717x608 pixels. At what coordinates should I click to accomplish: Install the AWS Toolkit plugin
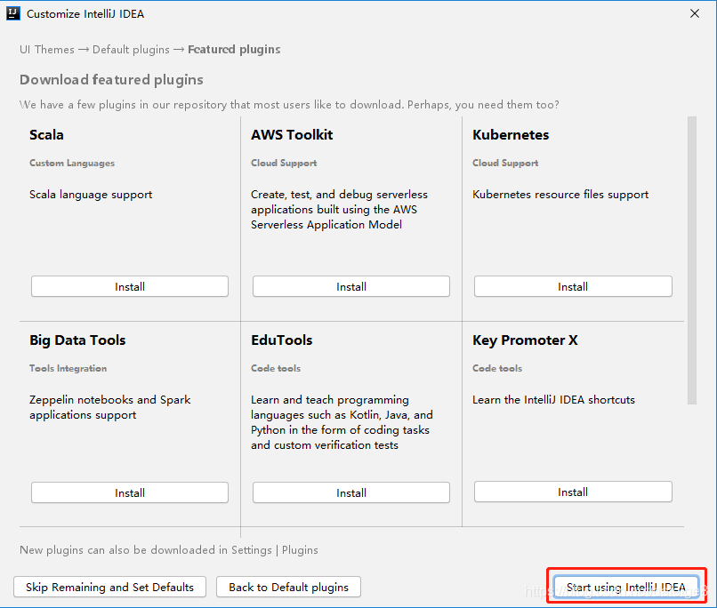(x=350, y=285)
